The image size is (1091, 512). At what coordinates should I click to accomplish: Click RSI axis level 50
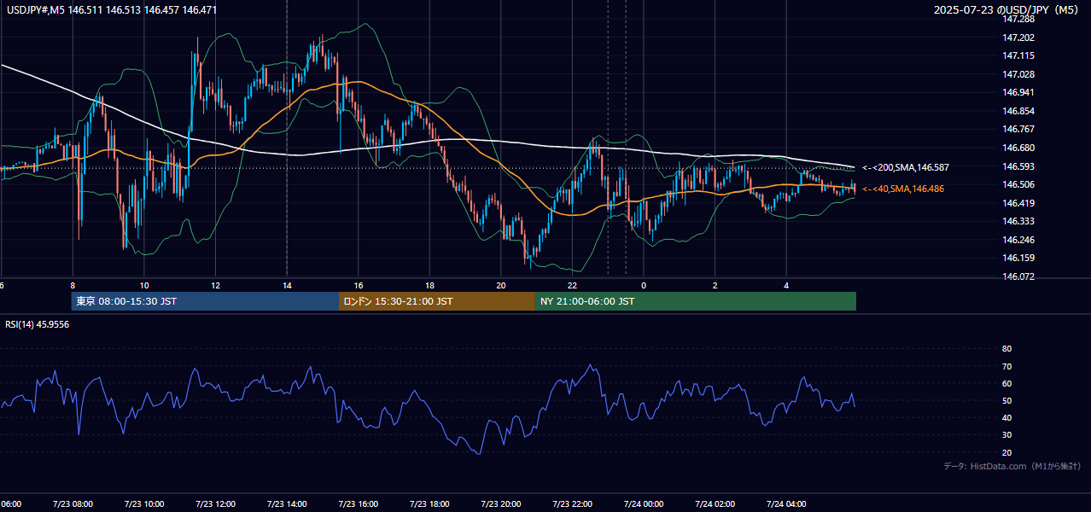point(1007,400)
